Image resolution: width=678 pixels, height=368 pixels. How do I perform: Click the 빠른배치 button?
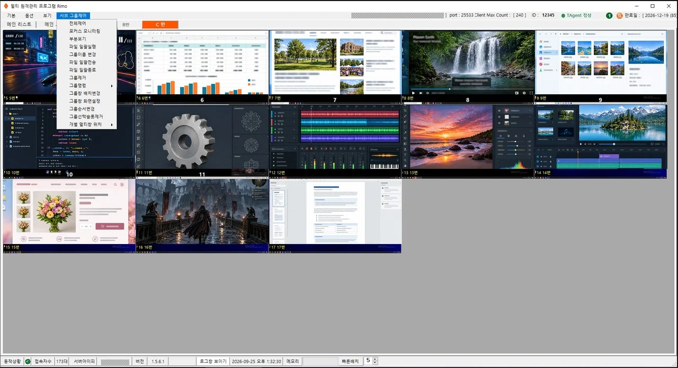point(351,361)
